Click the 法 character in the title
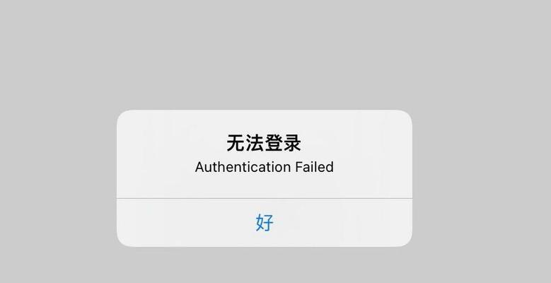Image resolution: width=551 pixels, height=283 pixels. pyautogui.click(x=255, y=143)
